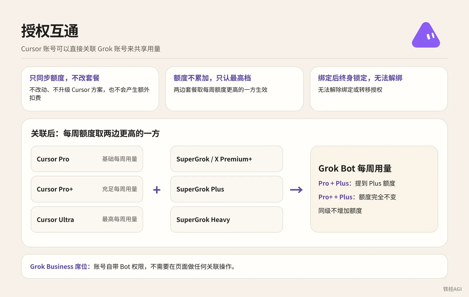This screenshot has height=297, width=469.
Task: Click the purple plus sign icon
Action: 157,190
